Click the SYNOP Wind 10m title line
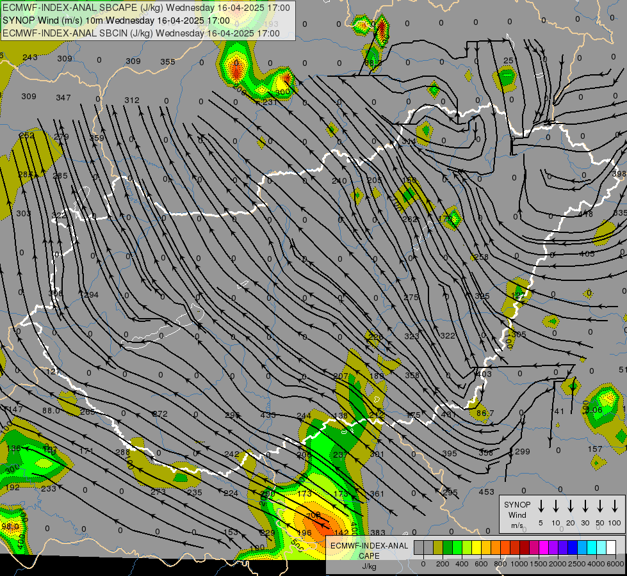Screen dimensions: 627x576 pyautogui.click(x=116, y=20)
